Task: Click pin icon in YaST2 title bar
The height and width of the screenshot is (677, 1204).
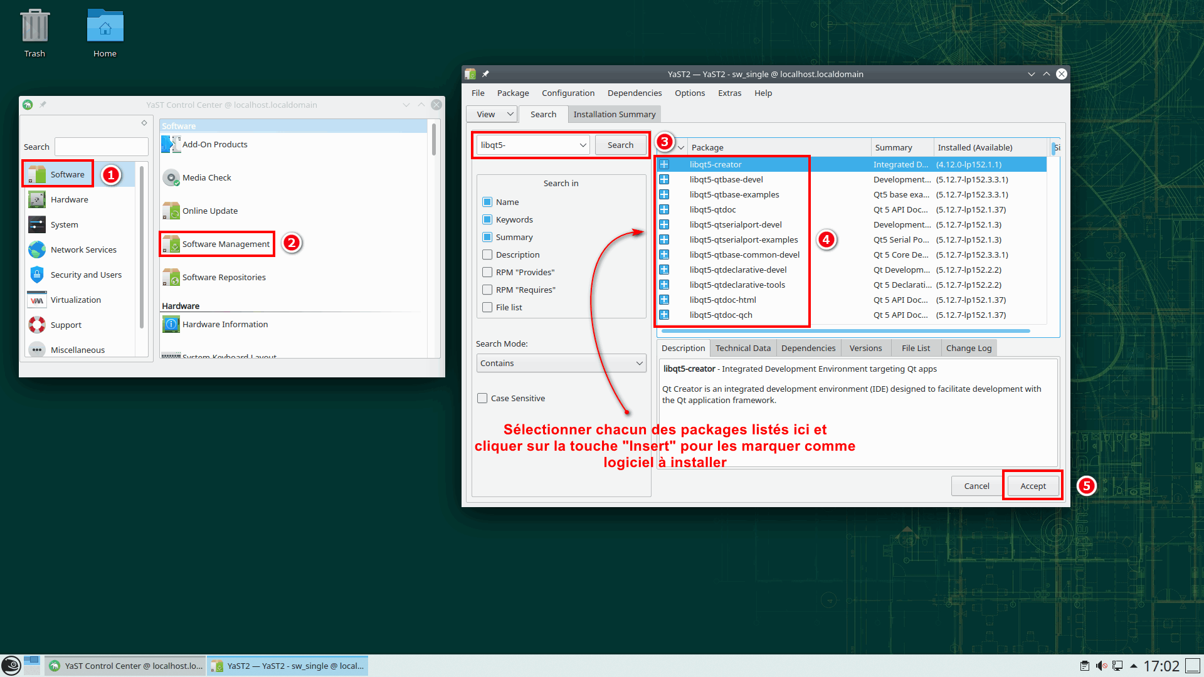Action: pos(485,74)
